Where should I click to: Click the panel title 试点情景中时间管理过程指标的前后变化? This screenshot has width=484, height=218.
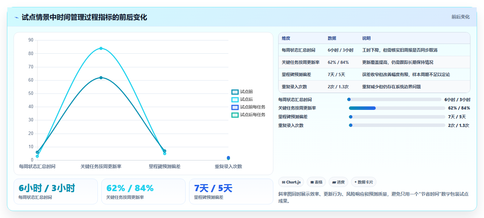[x=84, y=17]
